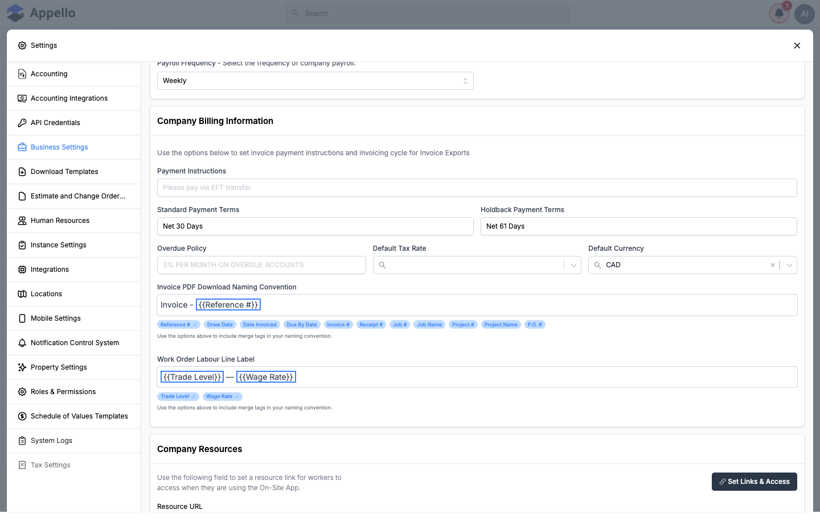Click the Mobile Settings phone icon
Image resolution: width=820 pixels, height=522 pixels.
pyautogui.click(x=22, y=318)
